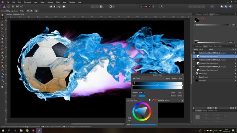The height and width of the screenshot is (133, 237).
Task: Toggle visibility of topmost TexturesCom_Flames0036_2_M layer
Action: pyautogui.click(x=236, y=53)
